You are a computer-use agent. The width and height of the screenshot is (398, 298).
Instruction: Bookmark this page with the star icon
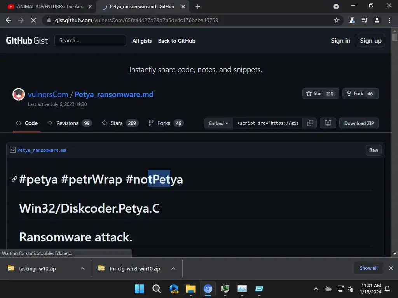(336, 20)
